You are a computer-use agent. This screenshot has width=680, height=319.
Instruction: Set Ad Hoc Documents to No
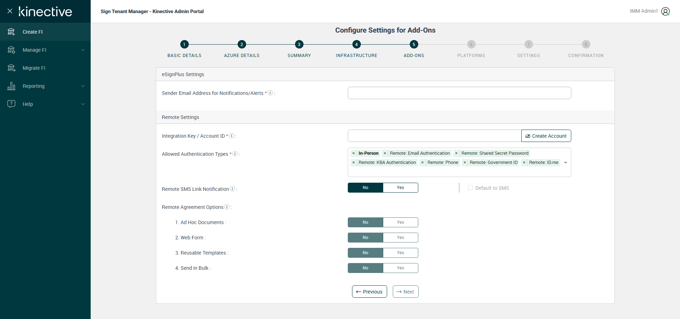(365, 222)
